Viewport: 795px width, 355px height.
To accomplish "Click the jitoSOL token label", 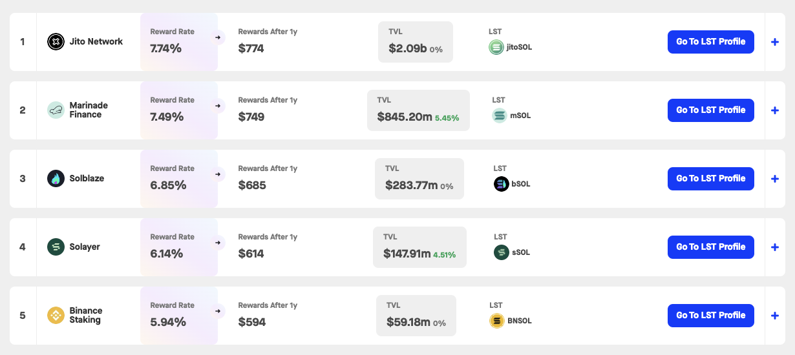I will pos(520,47).
